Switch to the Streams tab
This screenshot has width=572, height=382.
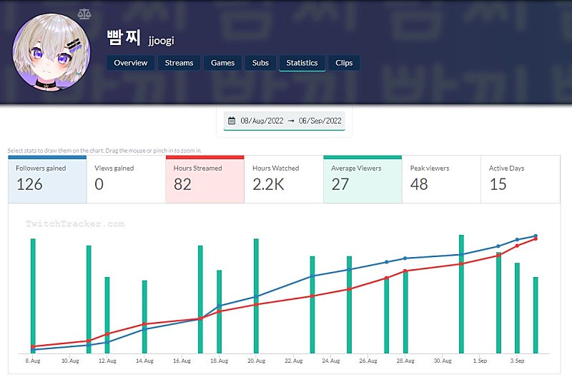pyautogui.click(x=179, y=63)
